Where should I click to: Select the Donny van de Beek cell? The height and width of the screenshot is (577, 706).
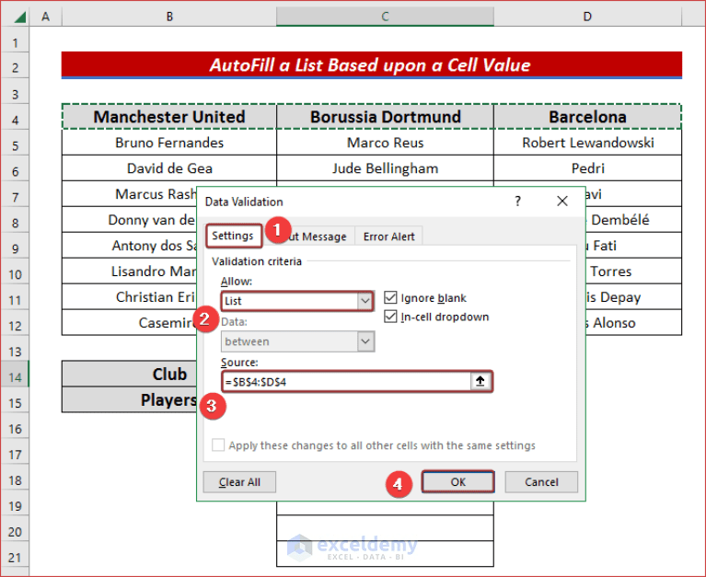(130, 220)
